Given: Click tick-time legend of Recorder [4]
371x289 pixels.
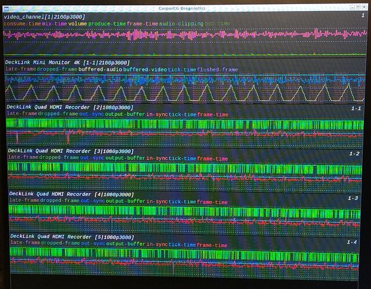Looking at the screenshot, I should [182, 202].
